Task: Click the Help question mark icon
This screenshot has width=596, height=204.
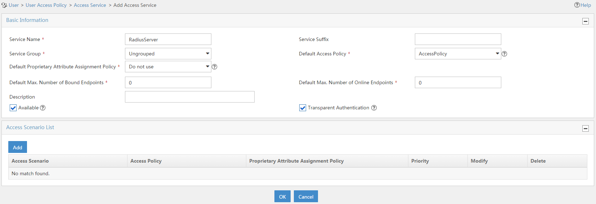Action: [x=577, y=5]
